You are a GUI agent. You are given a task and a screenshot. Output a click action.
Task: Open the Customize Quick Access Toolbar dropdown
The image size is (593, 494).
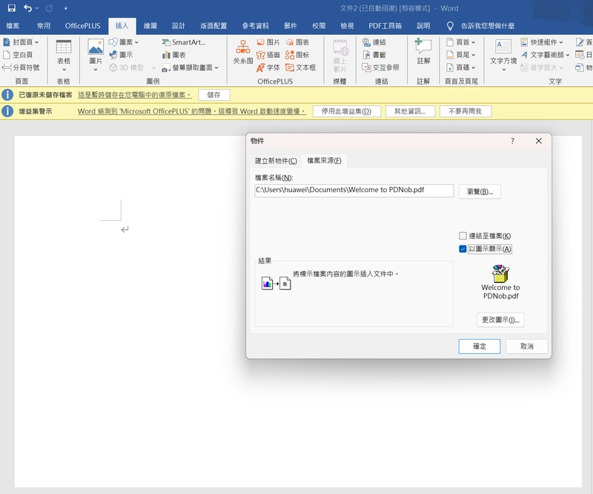(x=65, y=8)
